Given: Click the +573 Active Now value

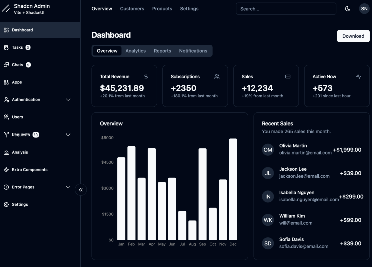Looking at the screenshot, I should click(322, 88).
